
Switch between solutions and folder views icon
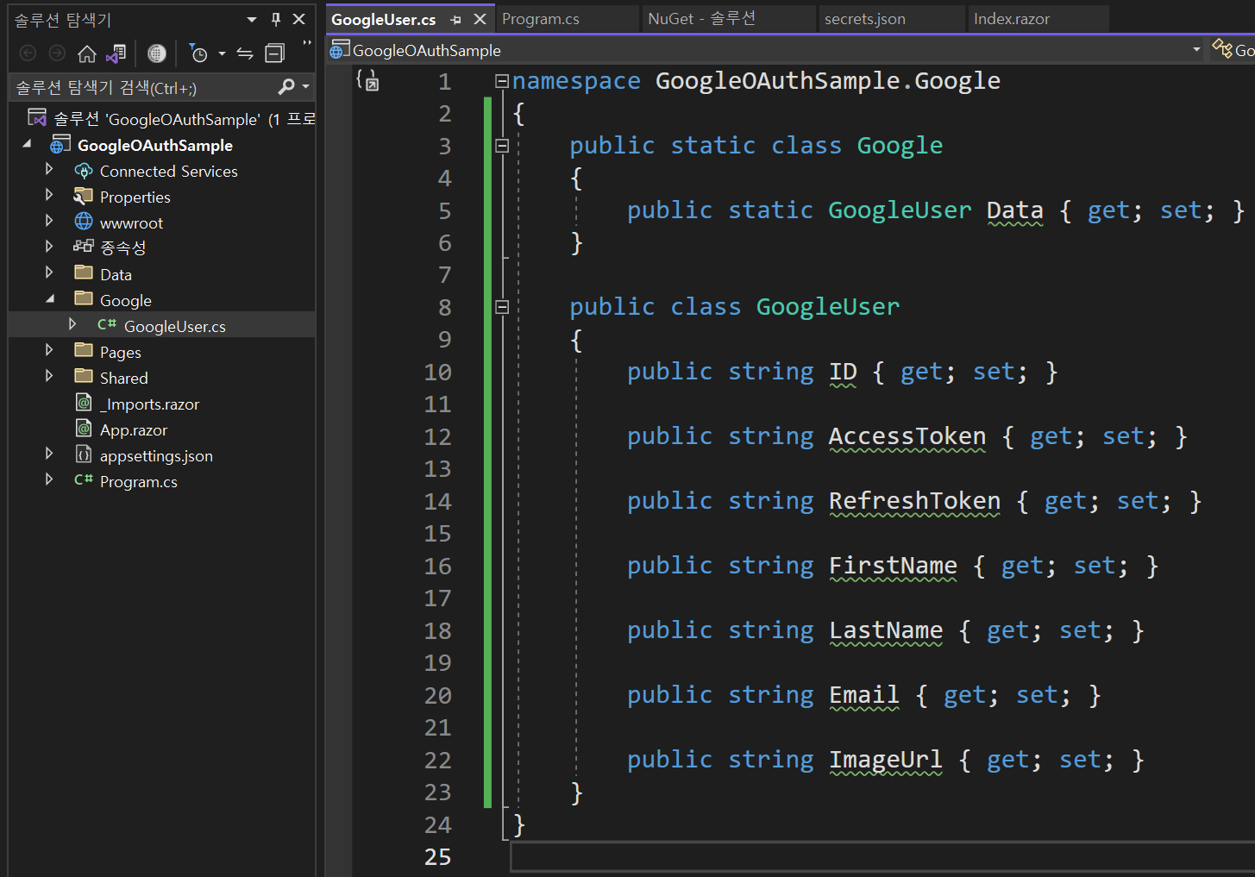(116, 54)
